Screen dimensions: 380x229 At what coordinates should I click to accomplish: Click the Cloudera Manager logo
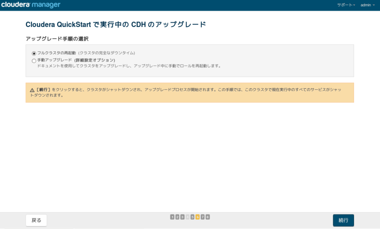31,5
